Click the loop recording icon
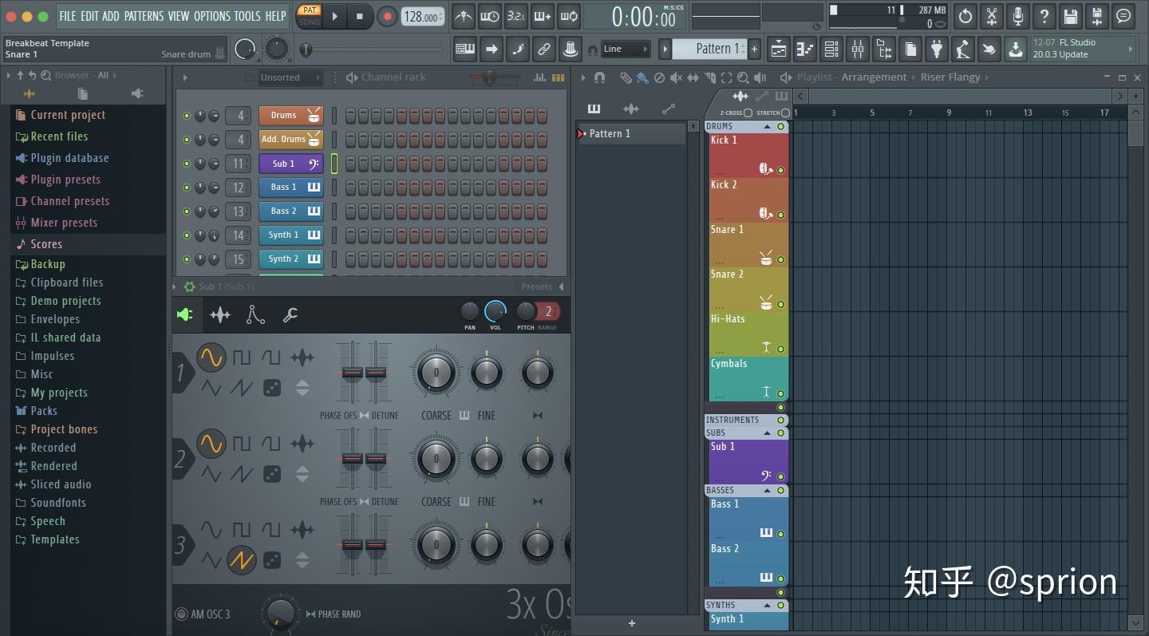The height and width of the screenshot is (636, 1149). 569,16
